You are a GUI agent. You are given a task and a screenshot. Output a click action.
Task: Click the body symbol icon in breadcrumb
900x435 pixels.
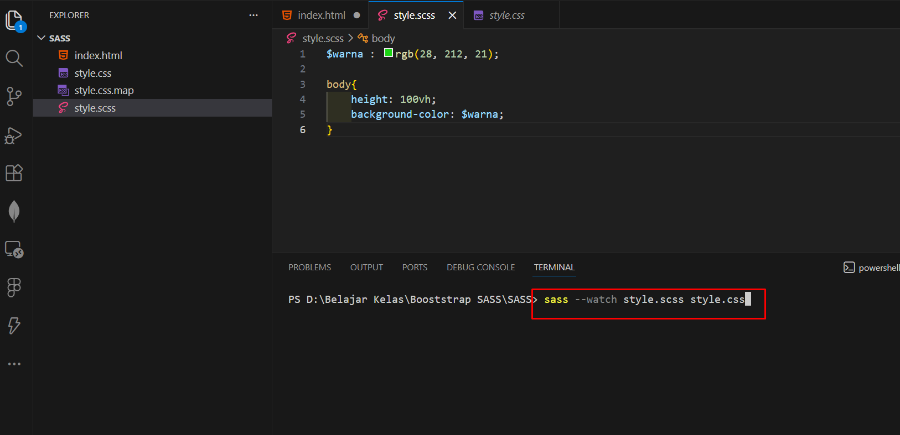(363, 38)
